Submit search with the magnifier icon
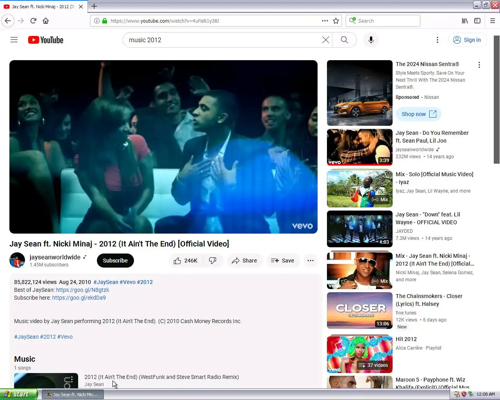500x400 pixels. point(344,40)
